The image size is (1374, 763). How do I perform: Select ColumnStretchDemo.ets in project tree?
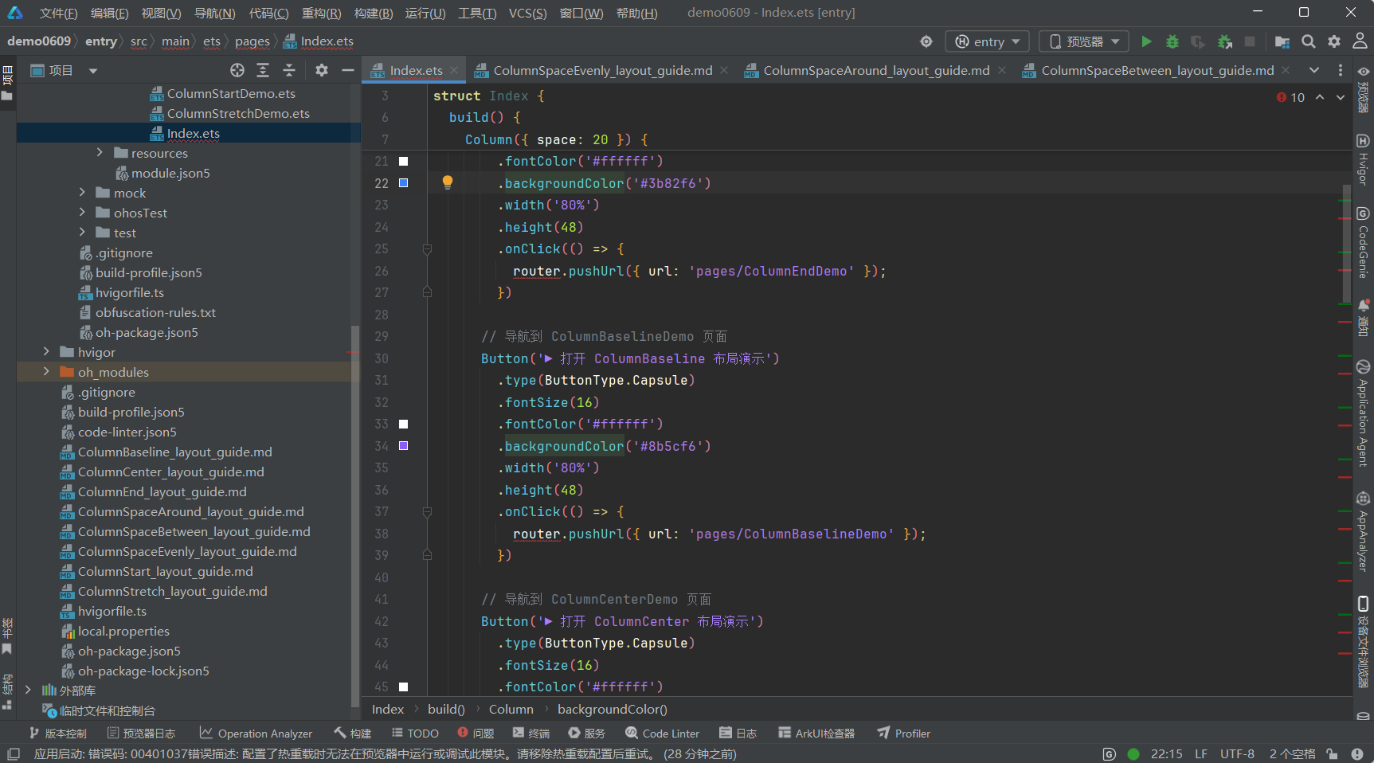click(x=238, y=113)
